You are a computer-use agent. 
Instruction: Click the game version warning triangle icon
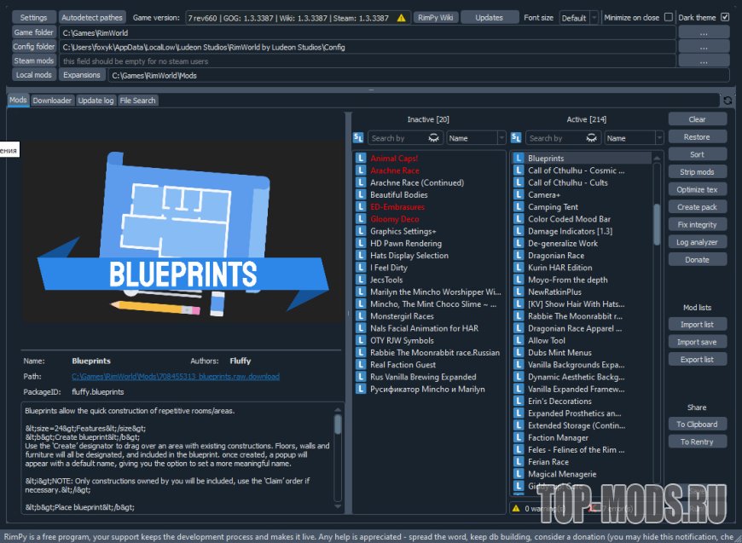402,17
